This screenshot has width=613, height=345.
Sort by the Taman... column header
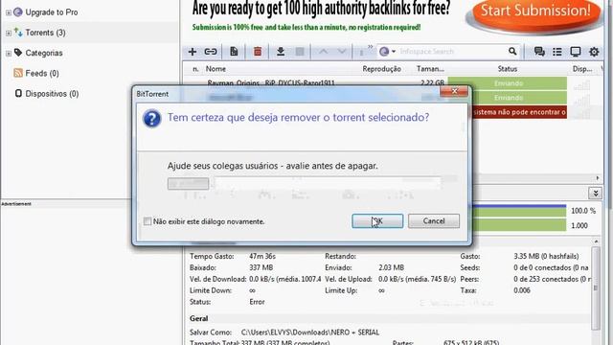(430, 69)
